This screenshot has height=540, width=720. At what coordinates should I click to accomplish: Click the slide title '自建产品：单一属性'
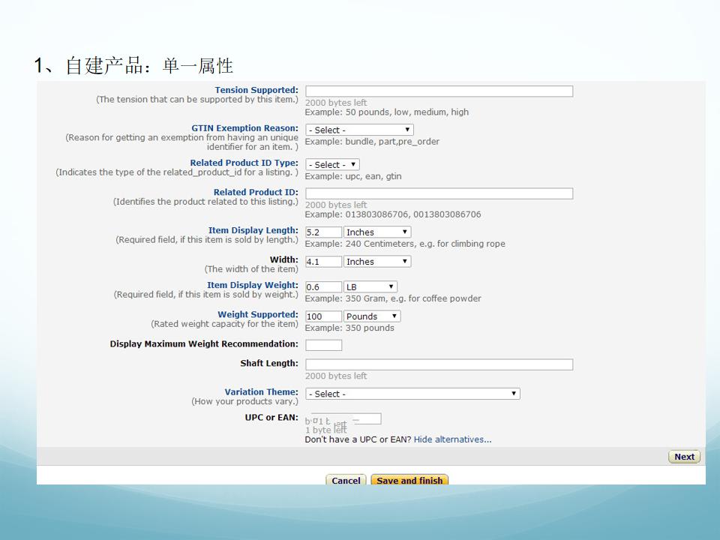149,66
